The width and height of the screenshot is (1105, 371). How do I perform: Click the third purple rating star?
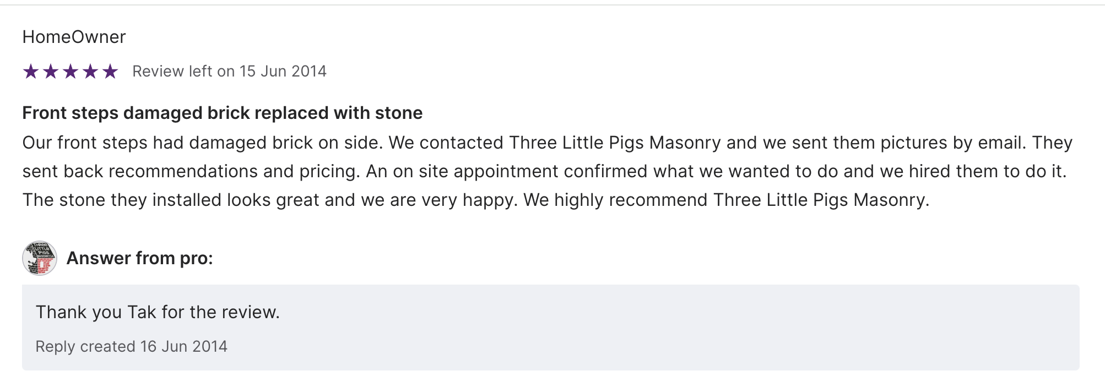pyautogui.click(x=71, y=72)
